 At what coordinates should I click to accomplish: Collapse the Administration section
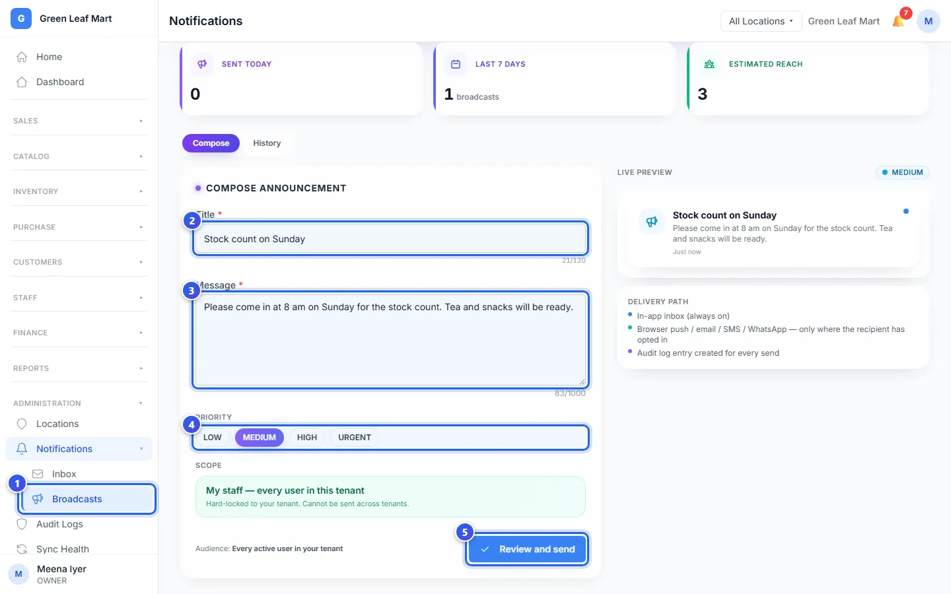coord(79,403)
